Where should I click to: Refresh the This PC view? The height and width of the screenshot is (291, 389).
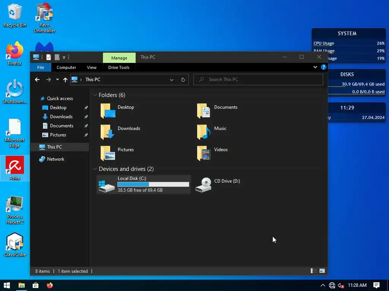(183, 80)
